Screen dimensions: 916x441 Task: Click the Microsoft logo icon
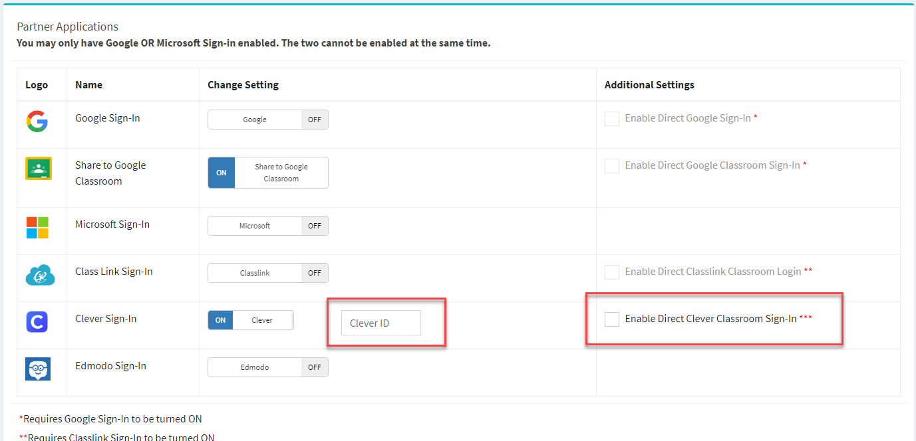coord(37,228)
